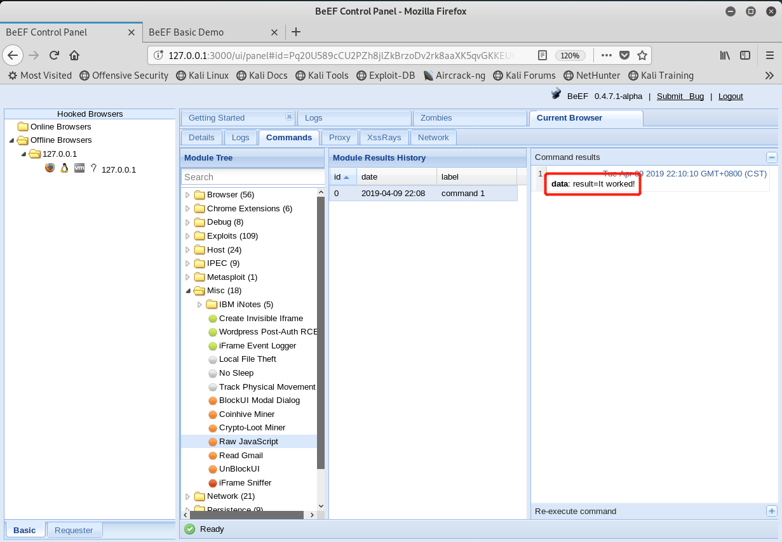The image size is (782, 542).
Task: Click the Firefox browser icon of hooked host
Action: tap(50, 168)
